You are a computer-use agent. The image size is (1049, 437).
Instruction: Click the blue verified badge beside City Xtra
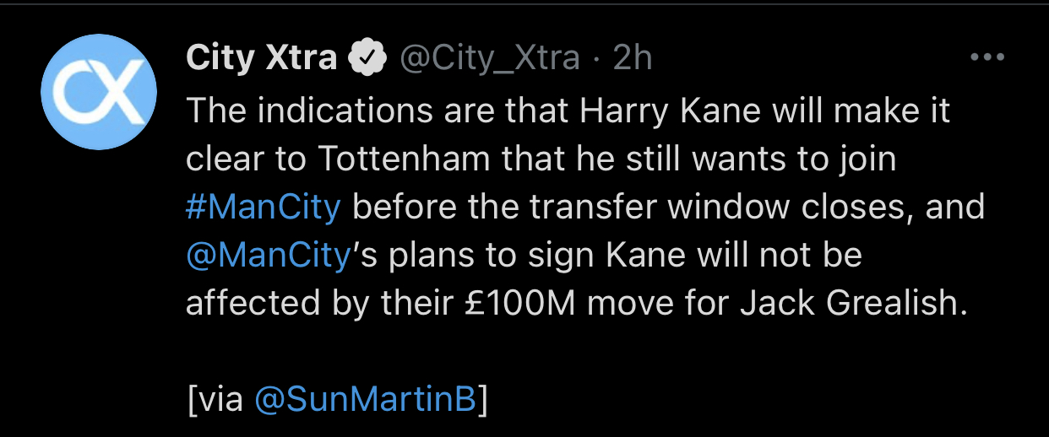point(367,58)
